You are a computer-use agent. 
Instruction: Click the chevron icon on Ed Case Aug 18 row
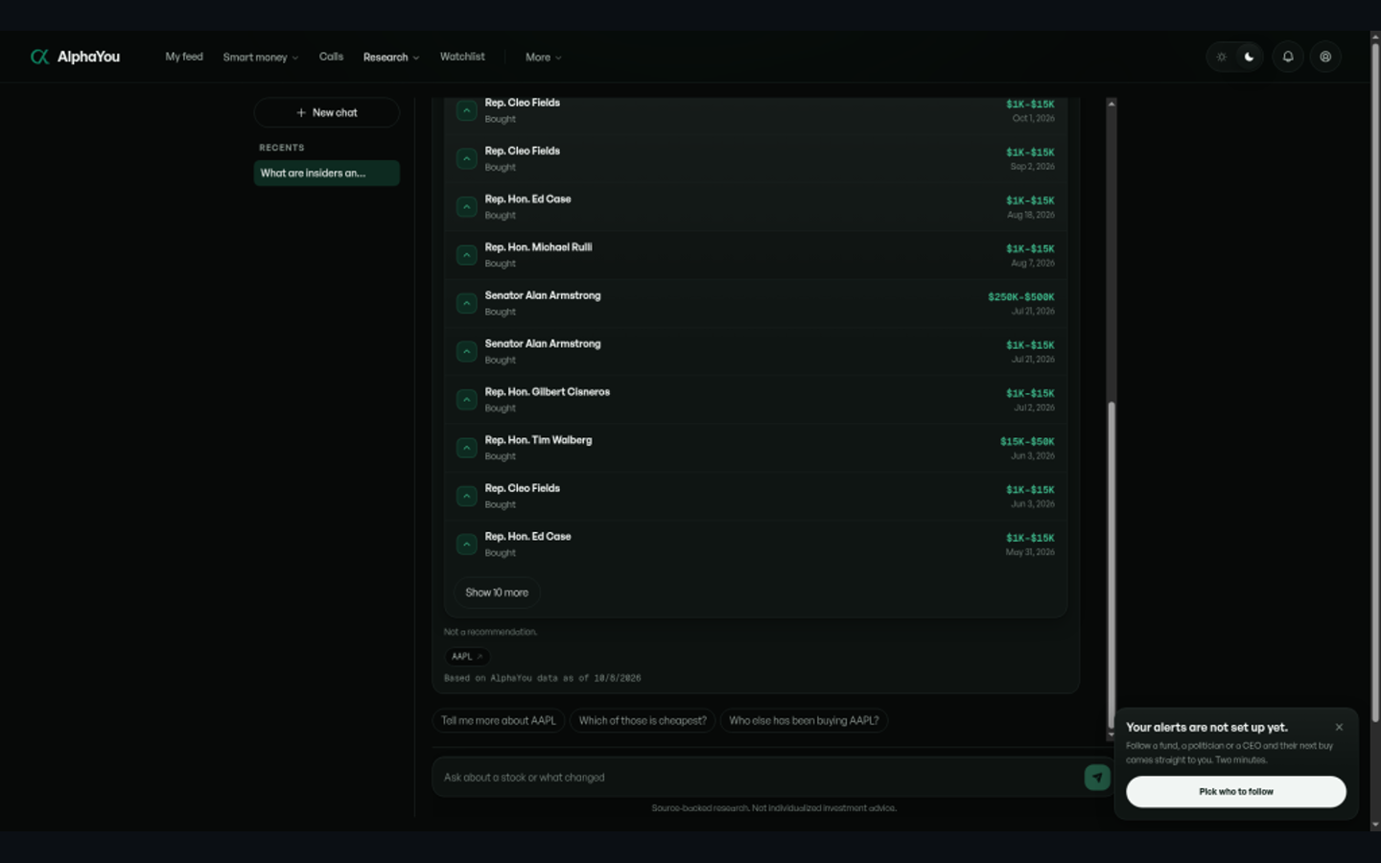(466, 206)
